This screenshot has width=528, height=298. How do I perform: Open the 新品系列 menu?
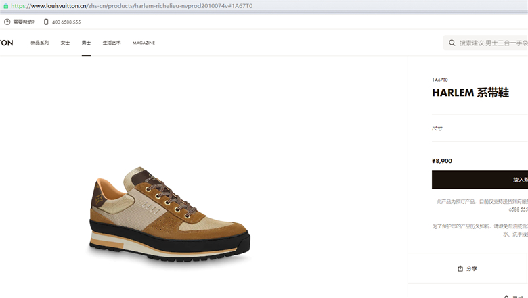point(40,43)
